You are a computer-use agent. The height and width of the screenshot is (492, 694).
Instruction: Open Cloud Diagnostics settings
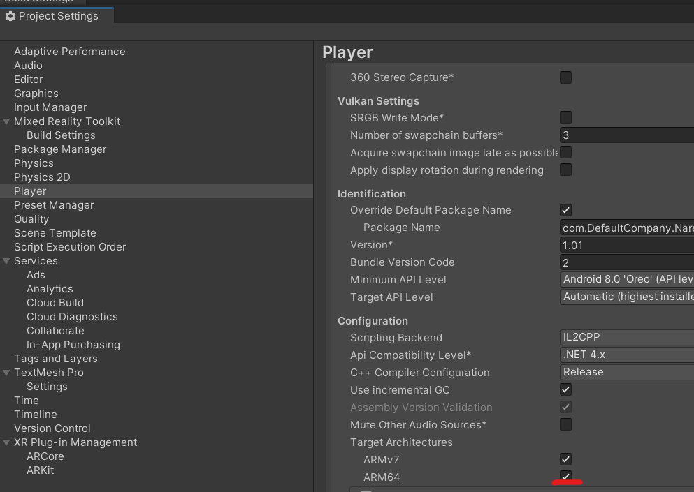pos(72,317)
